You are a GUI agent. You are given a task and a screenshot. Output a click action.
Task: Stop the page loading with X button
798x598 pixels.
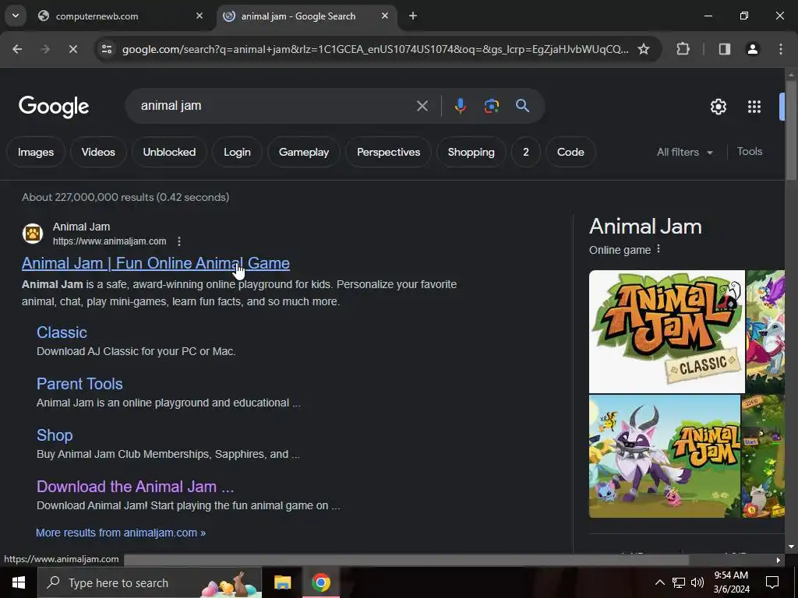(72, 49)
